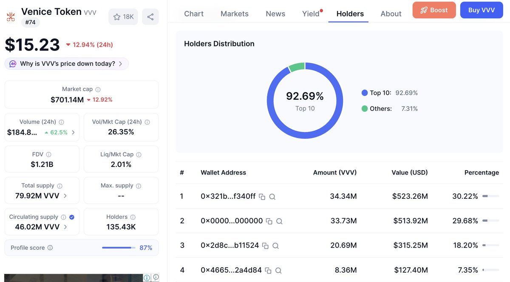
Task: Search wallet 0x0000...000000 with magnifier icon
Action: coord(279,221)
